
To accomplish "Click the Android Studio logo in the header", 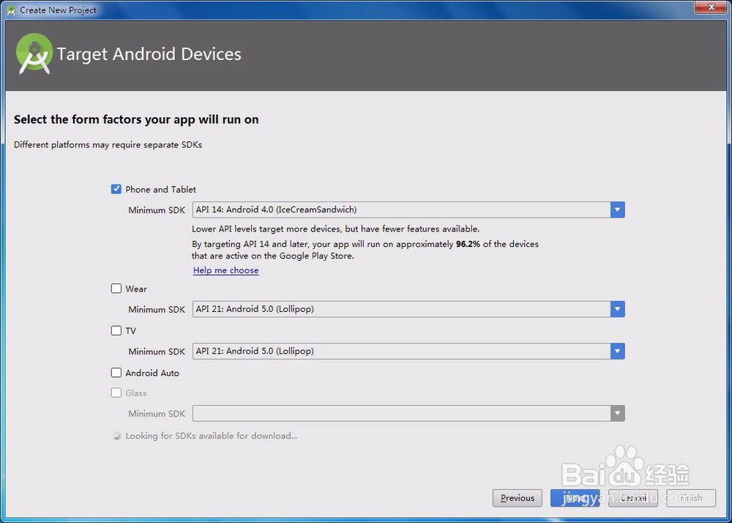I will point(34,54).
